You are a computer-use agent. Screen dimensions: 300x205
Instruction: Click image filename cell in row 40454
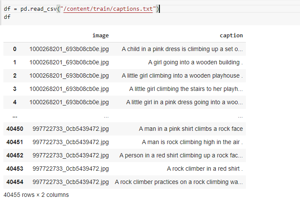pos(70,182)
